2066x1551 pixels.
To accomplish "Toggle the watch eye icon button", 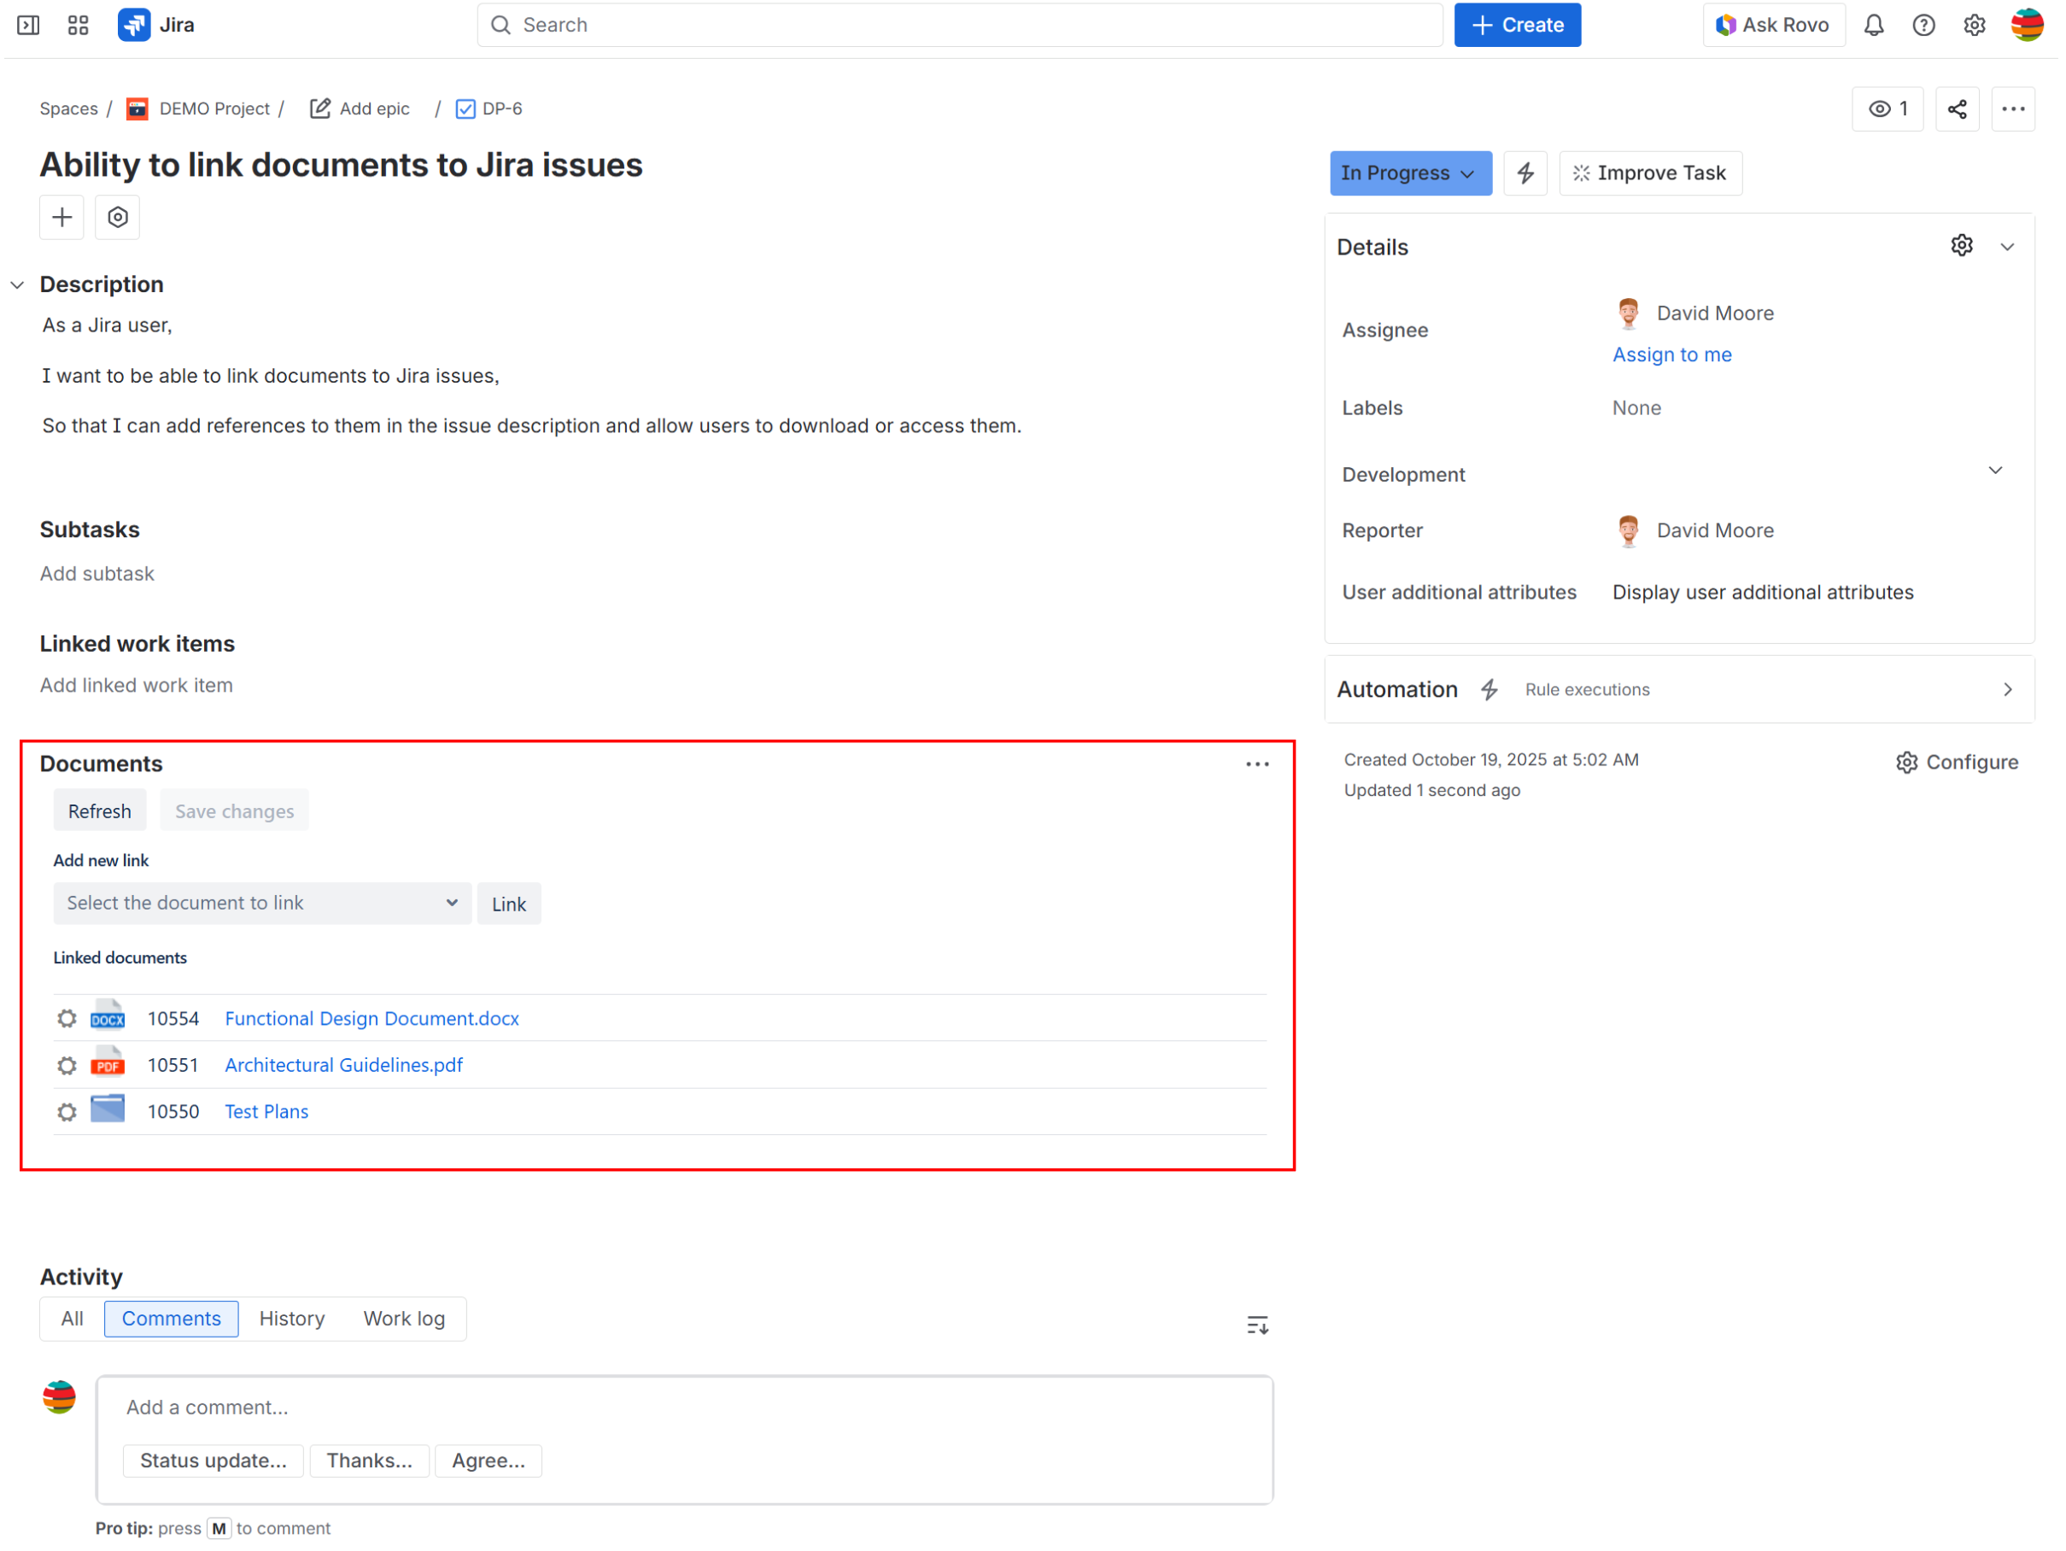I will [1887, 109].
